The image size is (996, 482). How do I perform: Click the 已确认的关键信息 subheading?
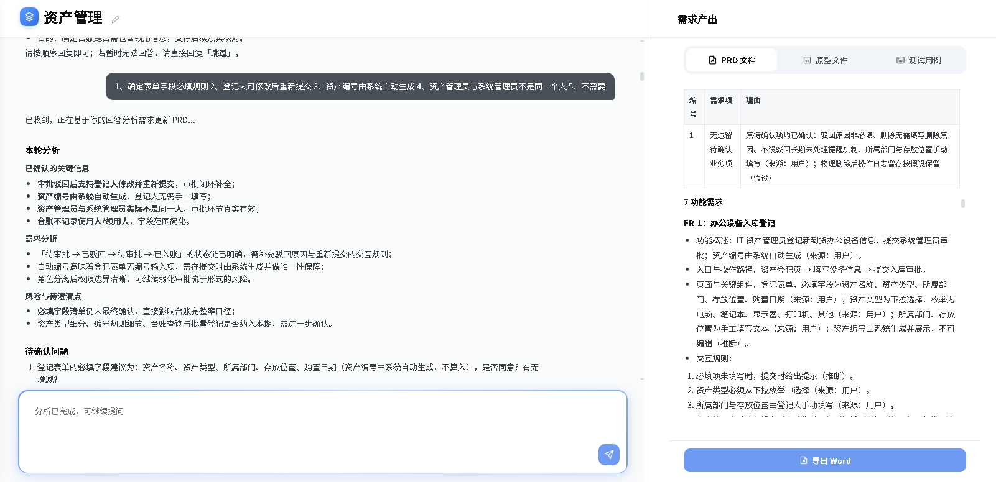tap(57, 168)
